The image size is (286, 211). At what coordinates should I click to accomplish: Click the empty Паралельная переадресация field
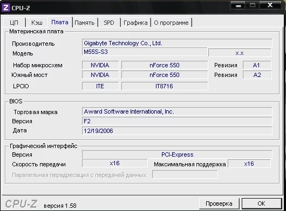185,174
